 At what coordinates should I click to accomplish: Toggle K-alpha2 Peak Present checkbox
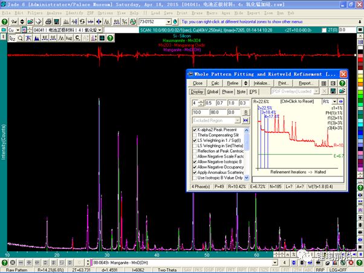195,130
